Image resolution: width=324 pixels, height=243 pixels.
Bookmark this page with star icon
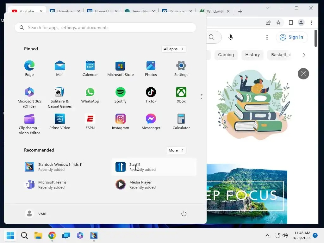[x=278, y=22]
